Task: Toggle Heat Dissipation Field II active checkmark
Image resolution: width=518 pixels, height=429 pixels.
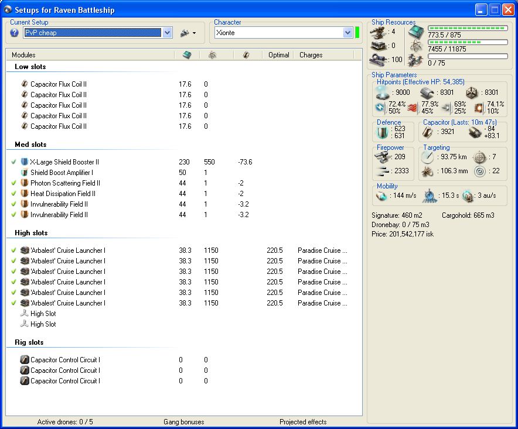Action: (x=13, y=194)
